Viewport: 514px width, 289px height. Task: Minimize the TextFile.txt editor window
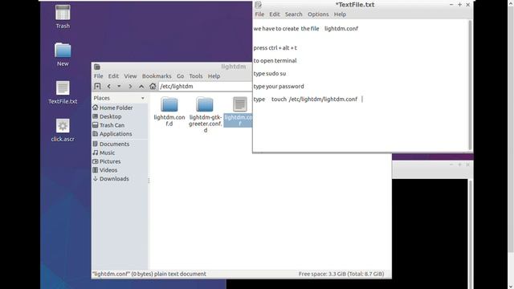point(451,5)
